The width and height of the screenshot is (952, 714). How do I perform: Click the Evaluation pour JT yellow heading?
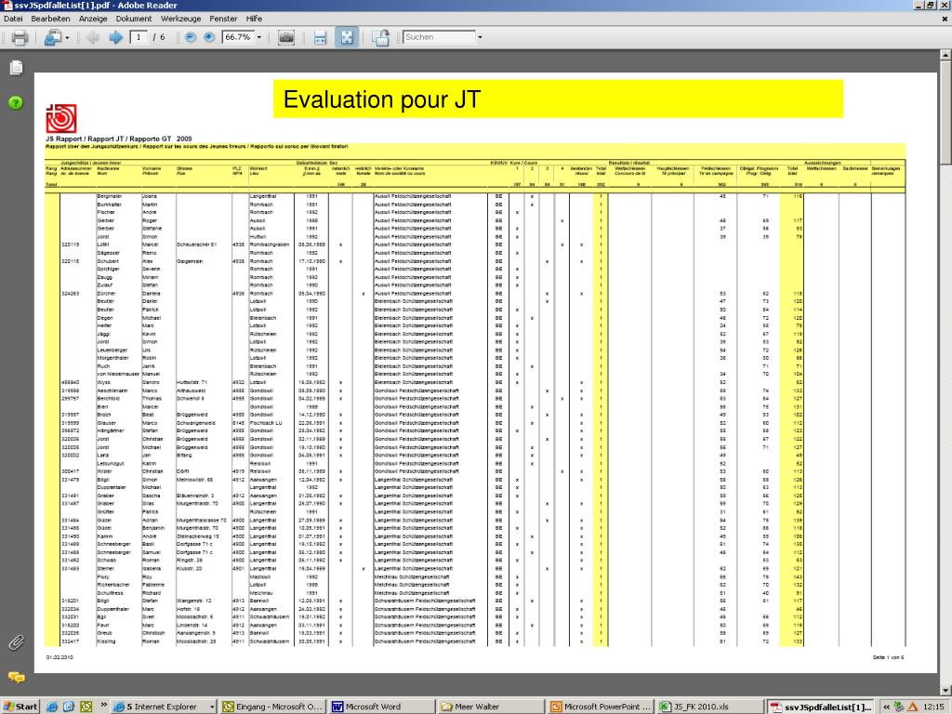pyautogui.click(x=558, y=99)
